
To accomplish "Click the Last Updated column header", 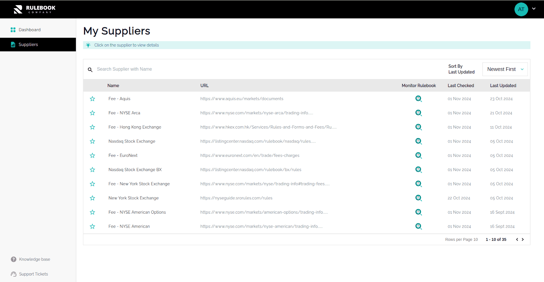I will [x=503, y=86].
